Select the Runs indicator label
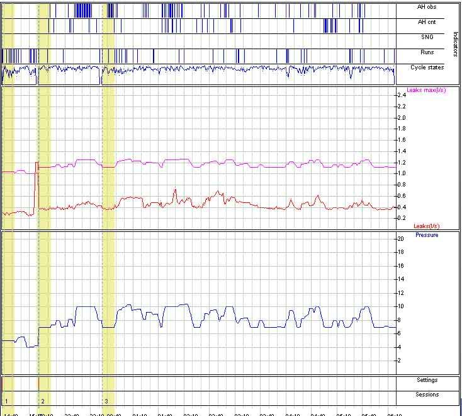The image size is (462, 416). pyautogui.click(x=426, y=52)
